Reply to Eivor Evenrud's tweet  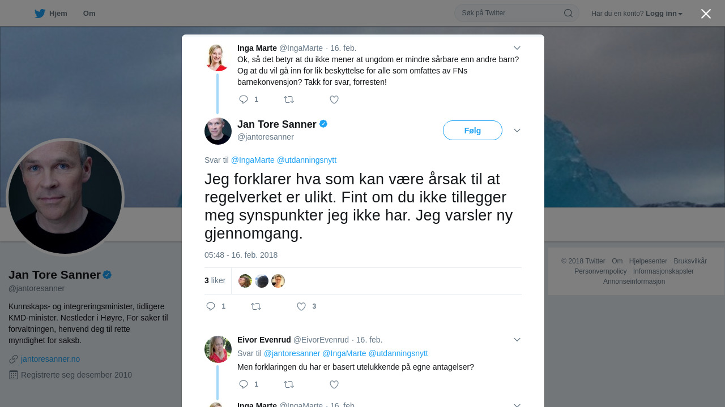click(x=244, y=384)
